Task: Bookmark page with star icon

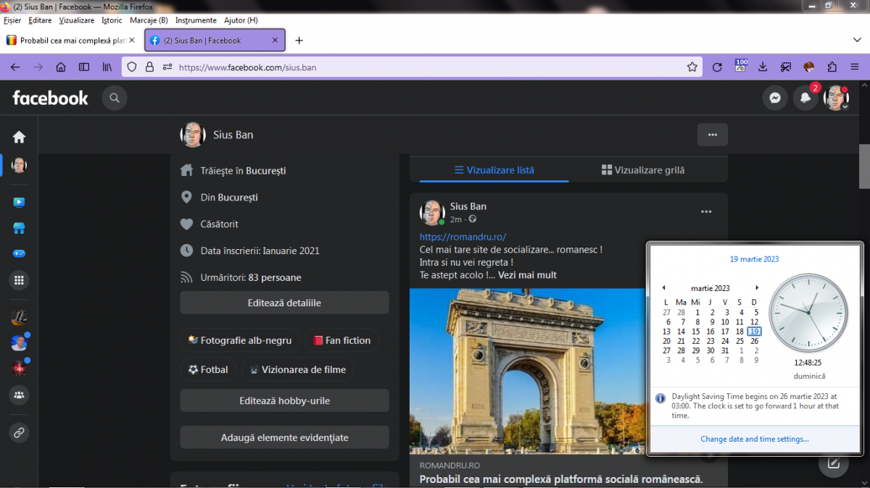Action: (x=692, y=67)
